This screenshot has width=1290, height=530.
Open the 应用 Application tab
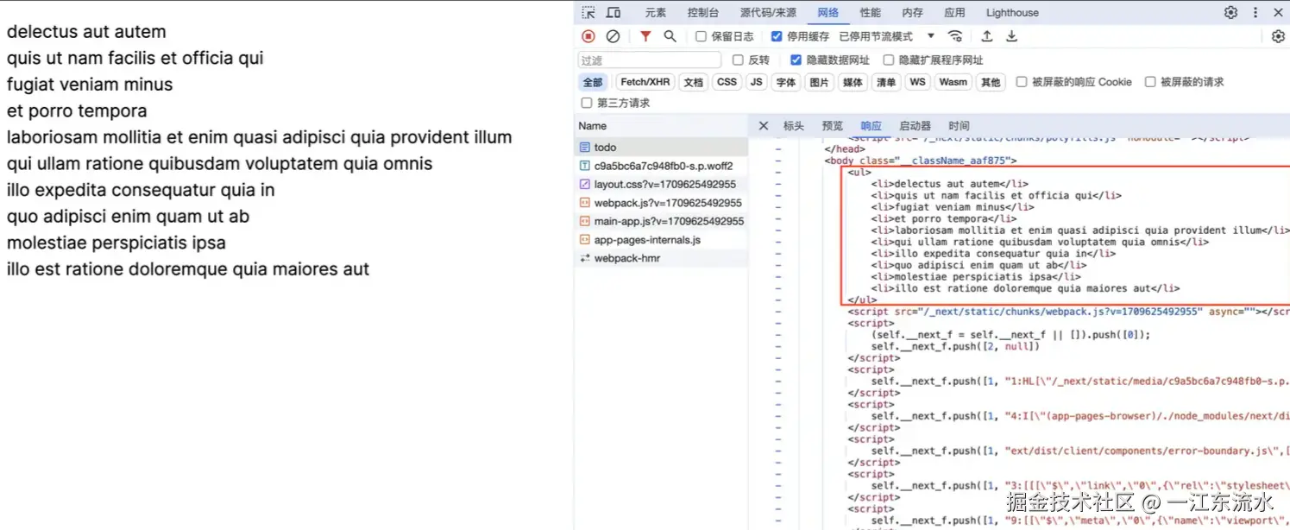click(x=954, y=13)
